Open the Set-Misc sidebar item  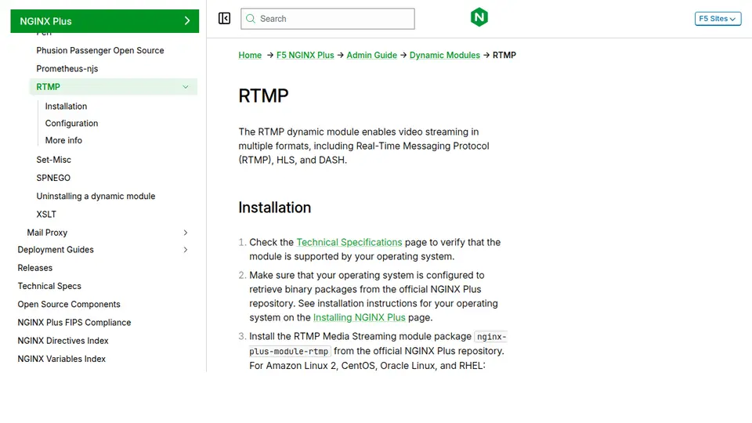pos(54,160)
